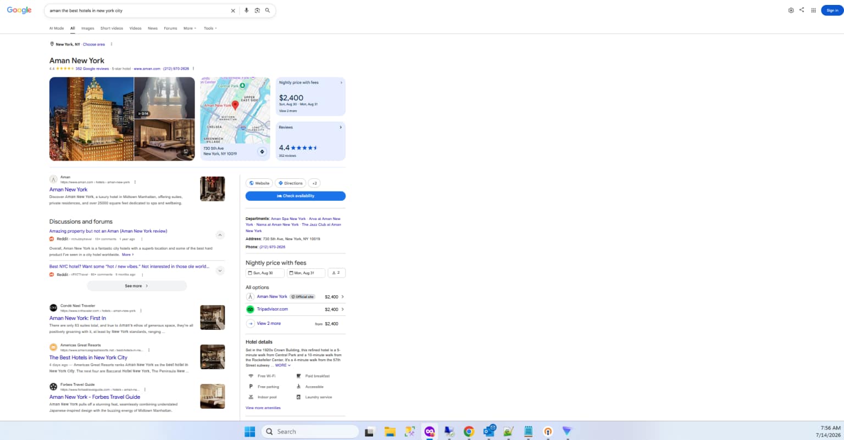Open Tripadvisor.com $2,400 price option

click(296, 309)
